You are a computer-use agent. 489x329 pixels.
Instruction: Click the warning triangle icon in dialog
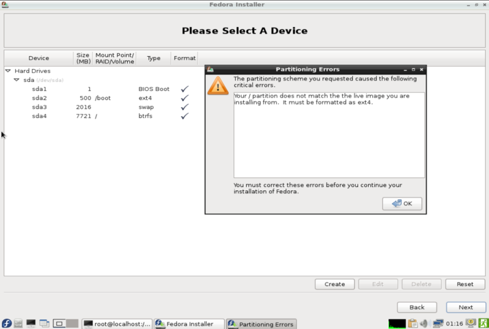[x=218, y=86]
